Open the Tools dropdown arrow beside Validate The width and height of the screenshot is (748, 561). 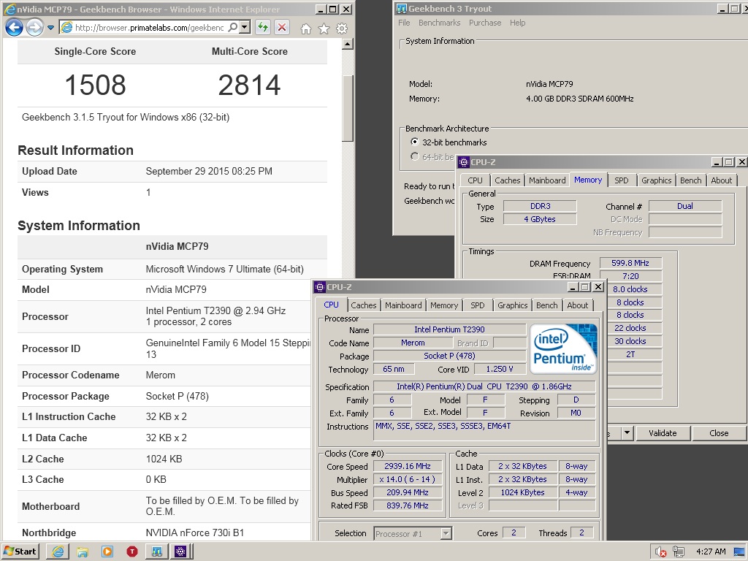tap(627, 433)
